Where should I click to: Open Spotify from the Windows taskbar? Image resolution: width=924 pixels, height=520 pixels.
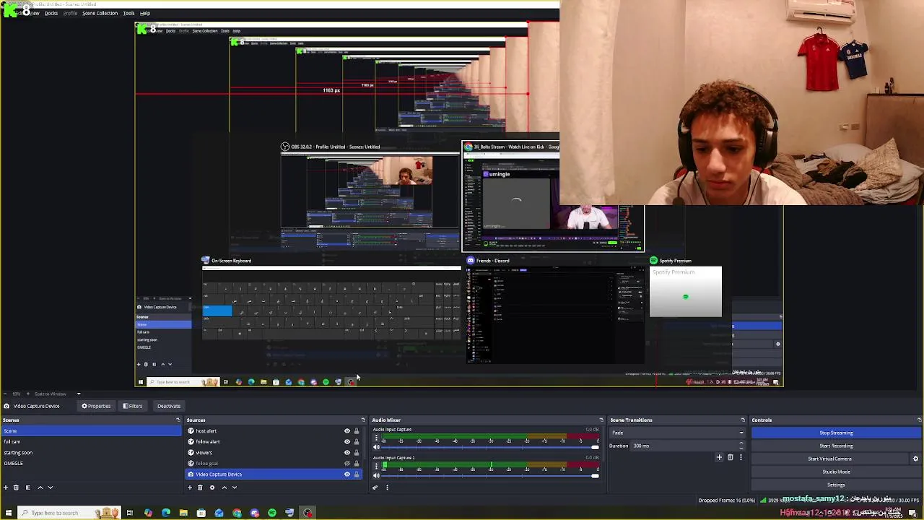click(272, 513)
